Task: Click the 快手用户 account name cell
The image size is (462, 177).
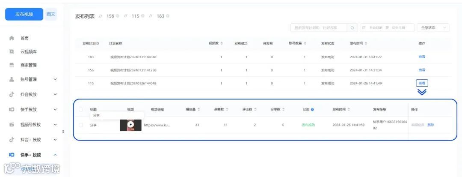Action: tap(390, 125)
